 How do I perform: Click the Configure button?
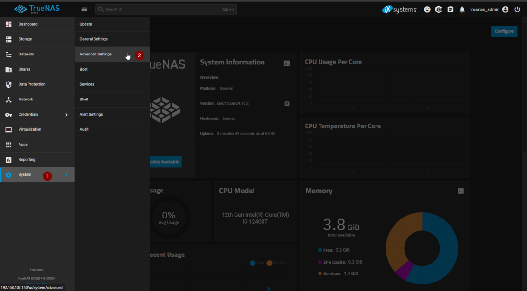click(504, 31)
